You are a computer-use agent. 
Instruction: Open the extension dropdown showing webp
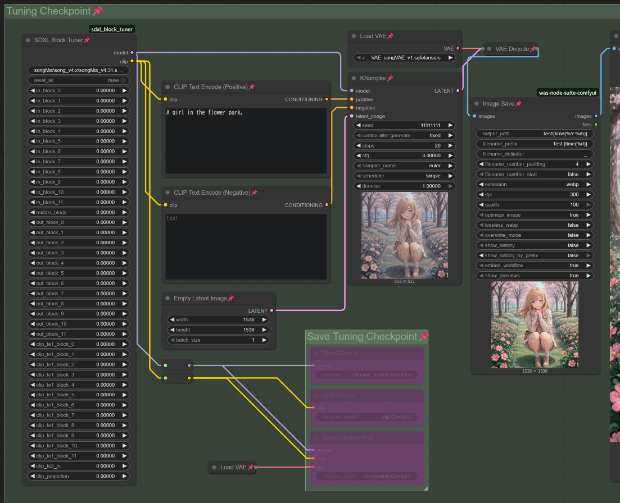tap(535, 184)
